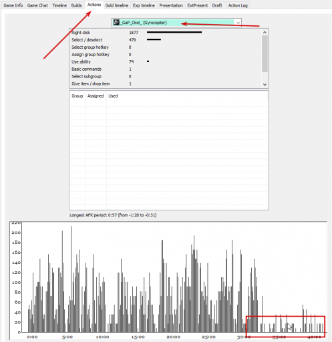Select the Select / deselect row
This screenshot has width=332, height=342.
166,40
